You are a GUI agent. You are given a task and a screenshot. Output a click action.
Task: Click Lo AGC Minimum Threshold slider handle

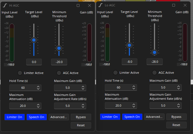pos(155,52)
